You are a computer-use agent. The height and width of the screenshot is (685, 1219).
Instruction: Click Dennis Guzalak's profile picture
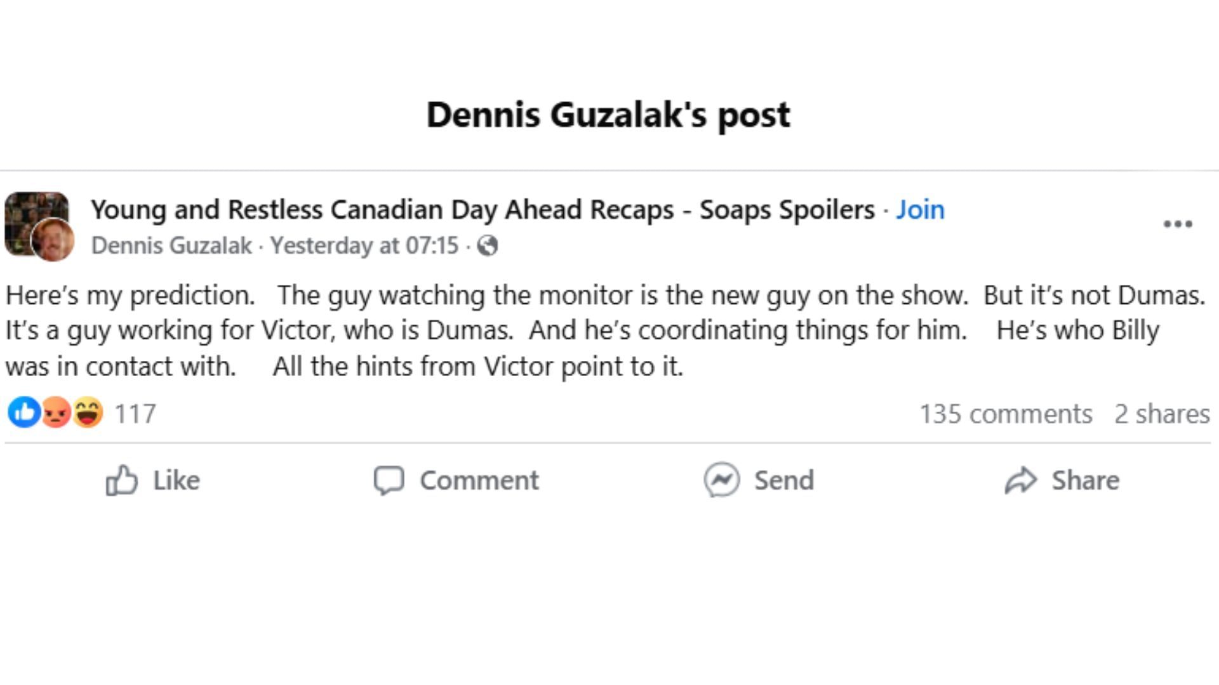[53, 240]
